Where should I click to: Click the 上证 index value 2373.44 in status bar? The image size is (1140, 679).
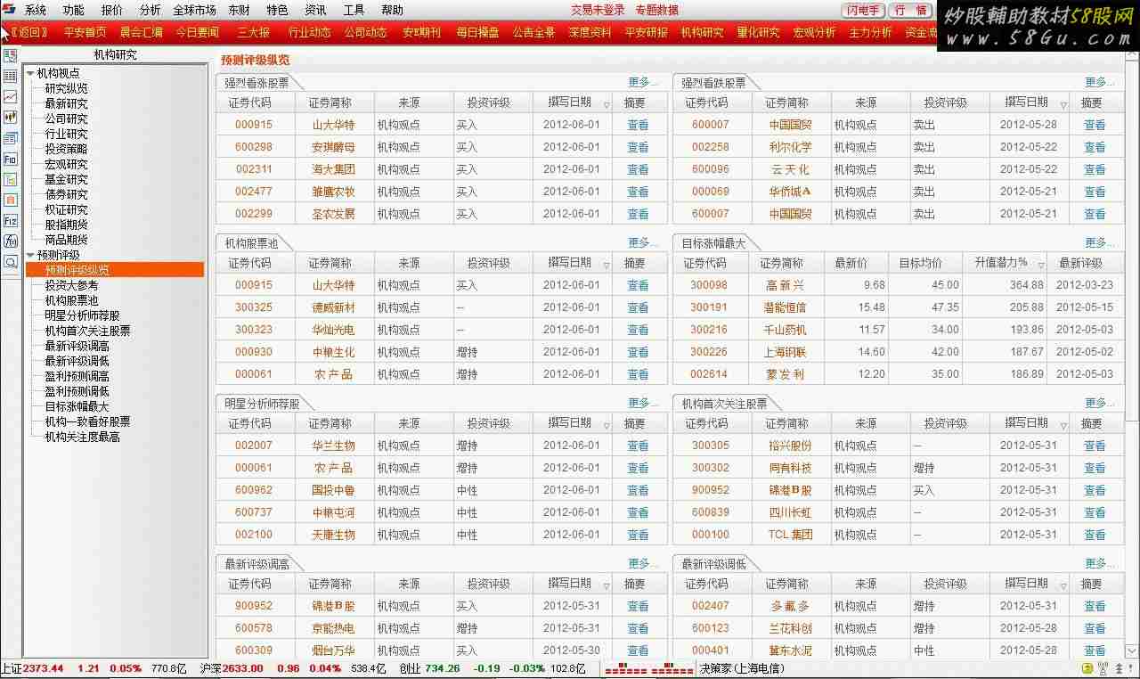[x=43, y=668]
